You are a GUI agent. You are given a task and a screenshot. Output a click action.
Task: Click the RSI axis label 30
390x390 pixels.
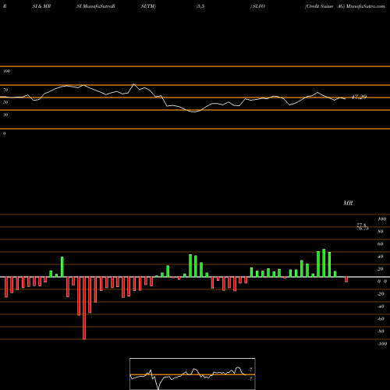point(5,115)
